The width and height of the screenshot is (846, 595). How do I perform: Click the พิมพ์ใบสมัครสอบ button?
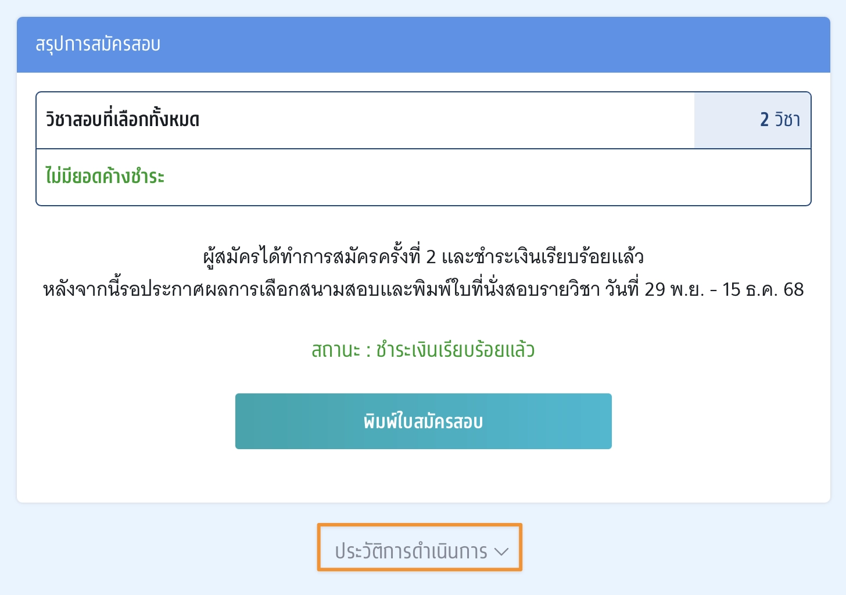coord(423,421)
